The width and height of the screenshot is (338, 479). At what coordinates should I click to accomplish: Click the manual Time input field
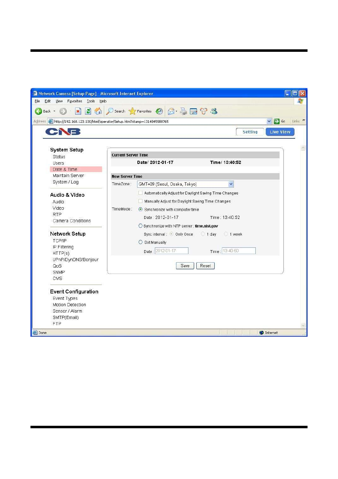tap(239, 251)
